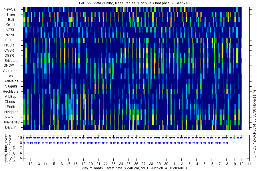The width and height of the screenshot is (257, 171).
Task: Click the NZNI row label
Action: 10,35
